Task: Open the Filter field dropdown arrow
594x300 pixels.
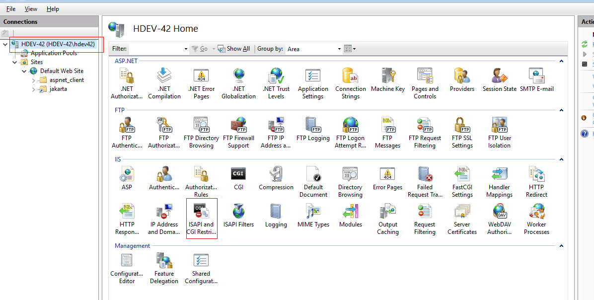Action: pos(186,49)
